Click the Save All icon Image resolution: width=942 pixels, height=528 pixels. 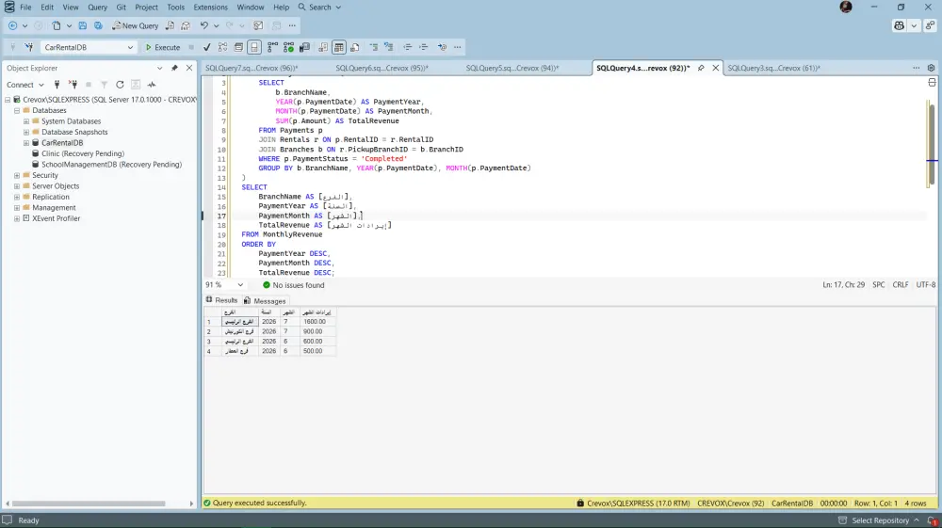tap(98, 25)
